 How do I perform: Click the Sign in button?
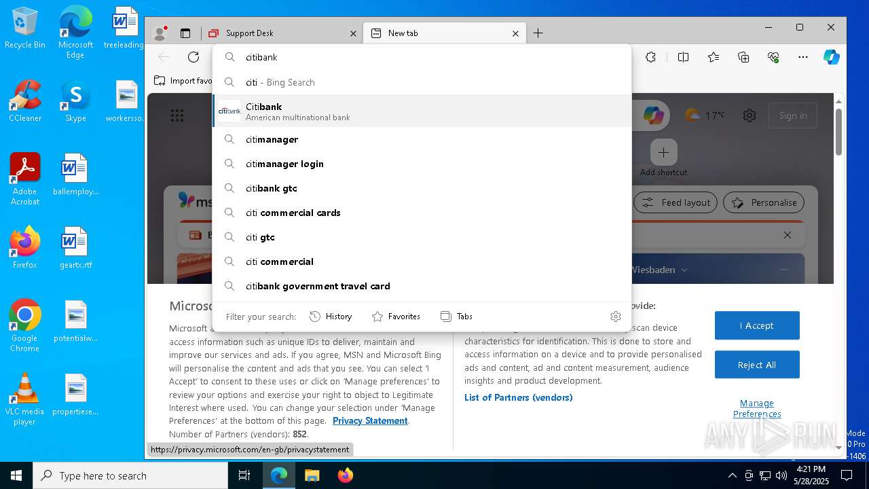pyautogui.click(x=793, y=115)
